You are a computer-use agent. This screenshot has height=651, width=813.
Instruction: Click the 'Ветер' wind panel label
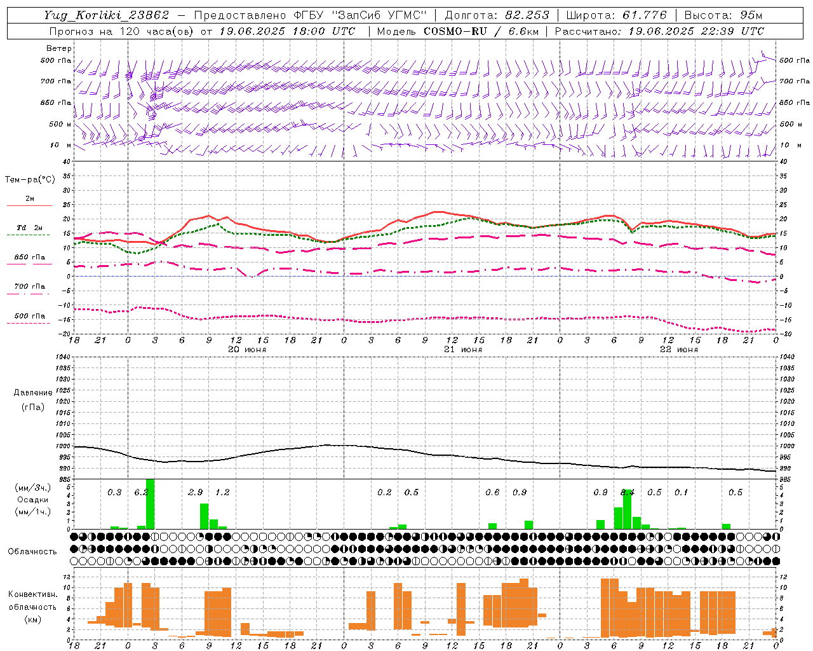59,48
